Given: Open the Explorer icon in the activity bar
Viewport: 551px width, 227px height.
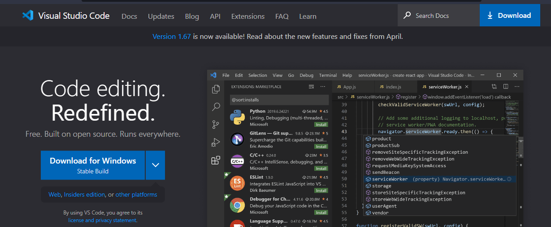Looking at the screenshot, I should pyautogui.click(x=216, y=89).
